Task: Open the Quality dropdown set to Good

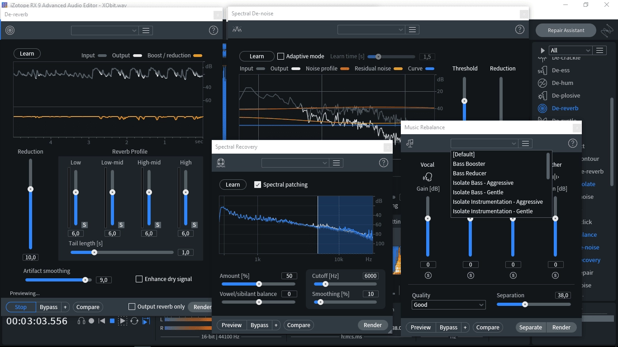Action: [449, 305]
